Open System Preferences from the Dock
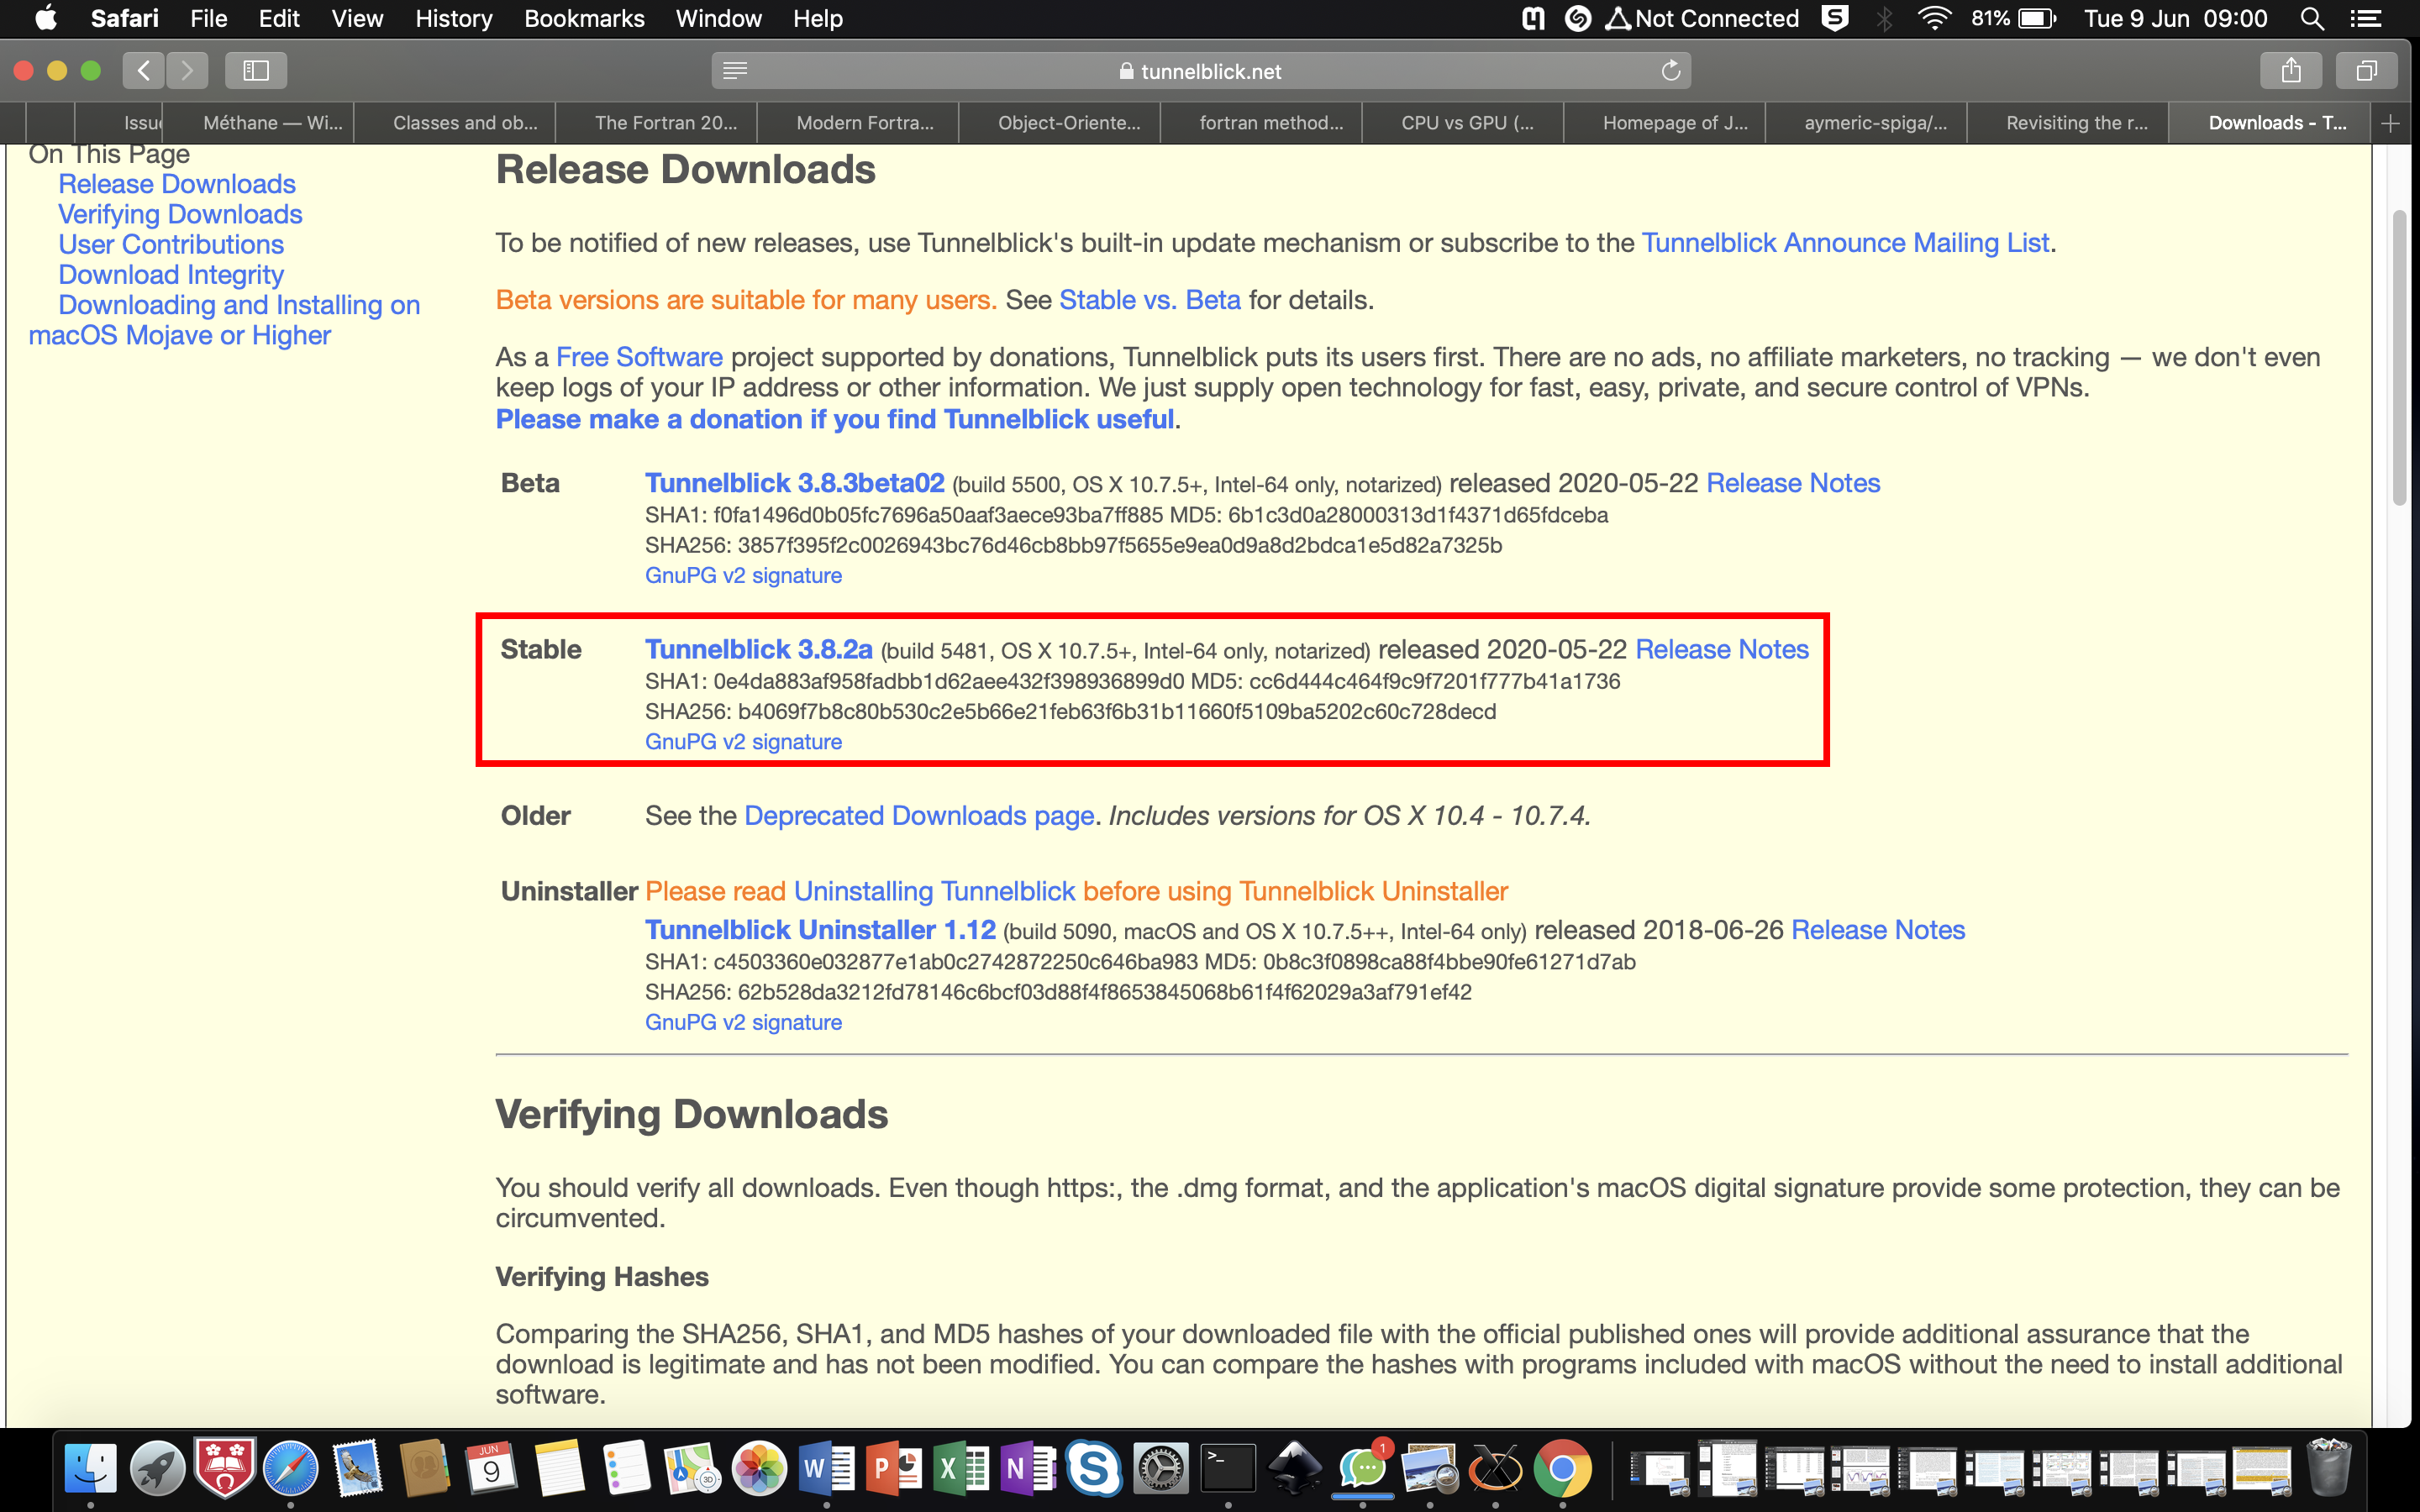Viewport: 2420px width, 1512px height. (1160, 1468)
